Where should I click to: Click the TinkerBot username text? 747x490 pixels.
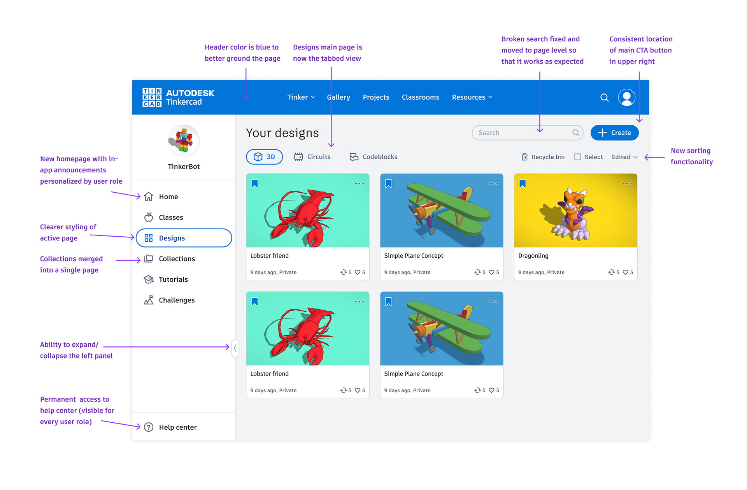point(184,167)
